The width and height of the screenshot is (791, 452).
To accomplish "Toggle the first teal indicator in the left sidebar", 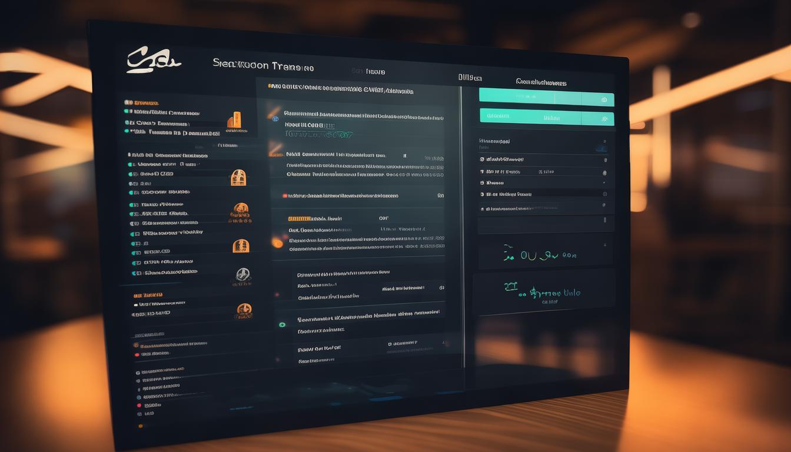I will [127, 111].
